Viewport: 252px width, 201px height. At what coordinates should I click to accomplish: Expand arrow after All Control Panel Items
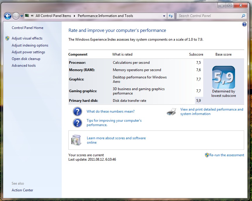pyautogui.click(x=75, y=16)
